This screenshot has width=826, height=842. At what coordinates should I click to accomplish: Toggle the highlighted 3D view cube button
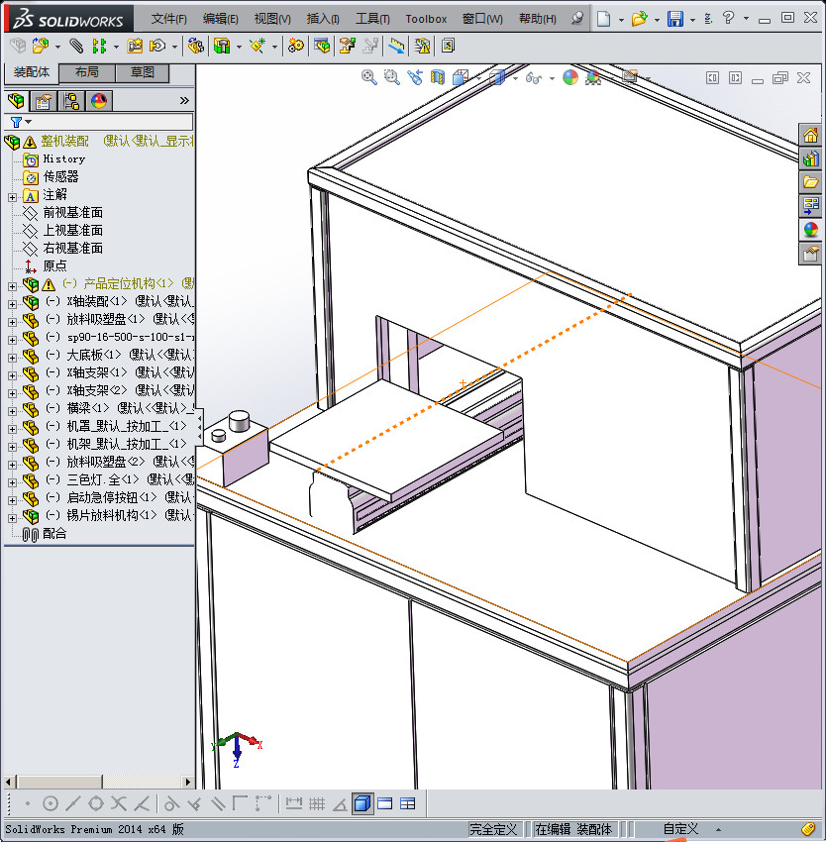[x=362, y=804]
